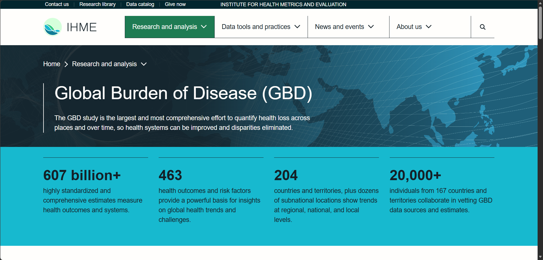Image resolution: width=543 pixels, height=260 pixels.
Task: Click the 463 statistic
Action: 170,175
